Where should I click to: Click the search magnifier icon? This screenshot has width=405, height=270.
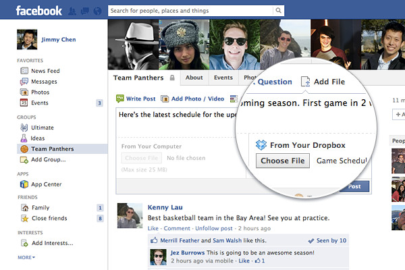point(278,11)
